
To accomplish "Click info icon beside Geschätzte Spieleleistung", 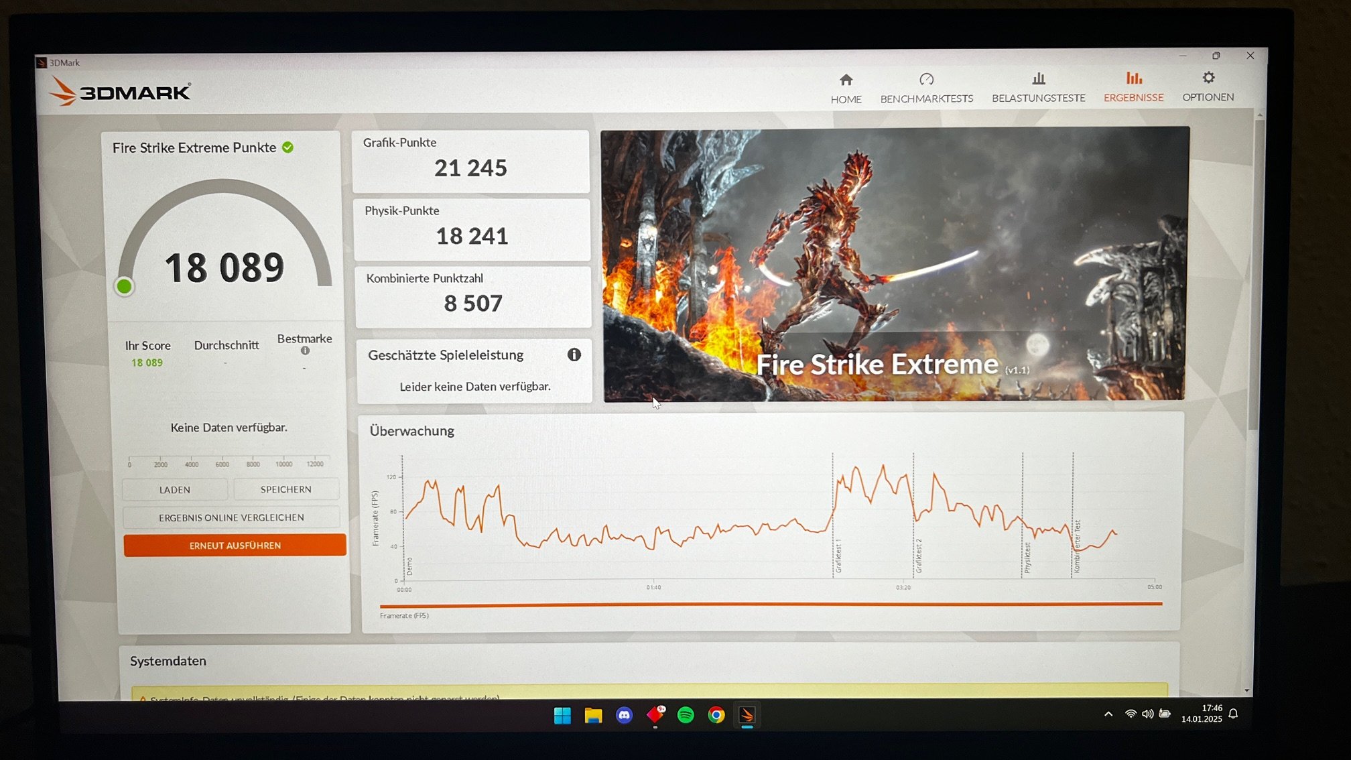I will (574, 355).
